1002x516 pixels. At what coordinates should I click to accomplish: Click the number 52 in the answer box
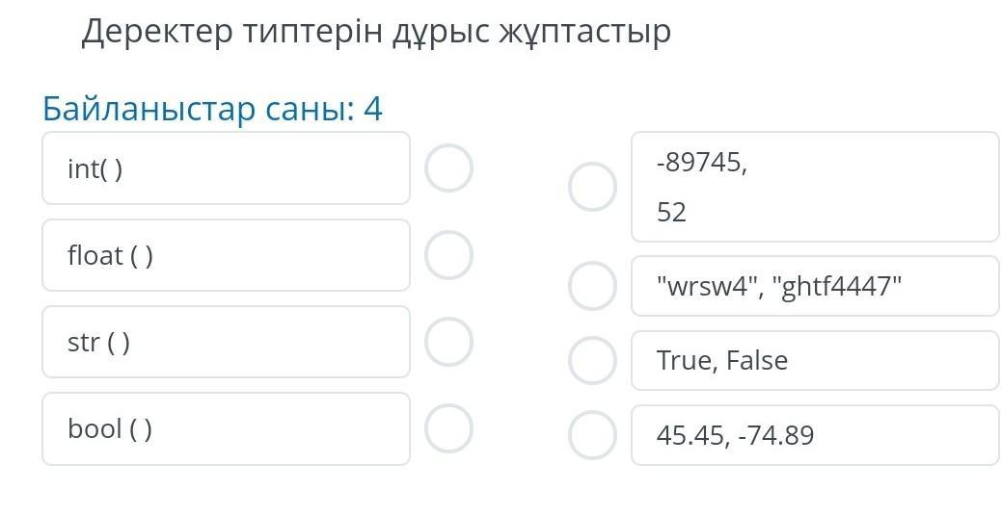click(671, 212)
